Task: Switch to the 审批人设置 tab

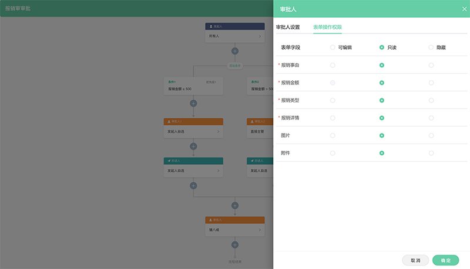Action: tap(288, 27)
